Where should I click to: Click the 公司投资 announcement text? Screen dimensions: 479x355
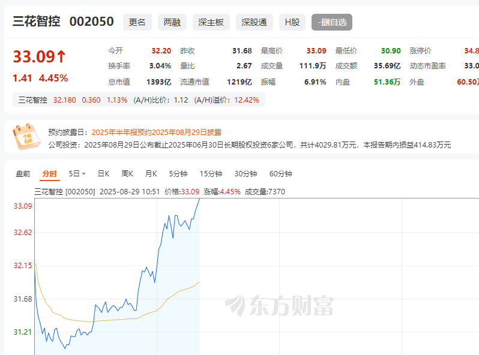coord(250,145)
